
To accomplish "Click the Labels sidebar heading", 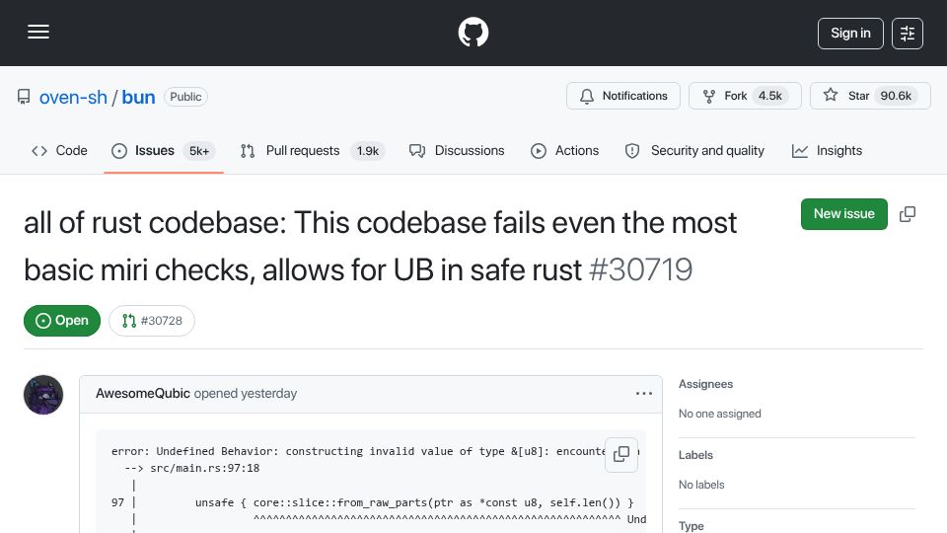I will [x=695, y=455].
